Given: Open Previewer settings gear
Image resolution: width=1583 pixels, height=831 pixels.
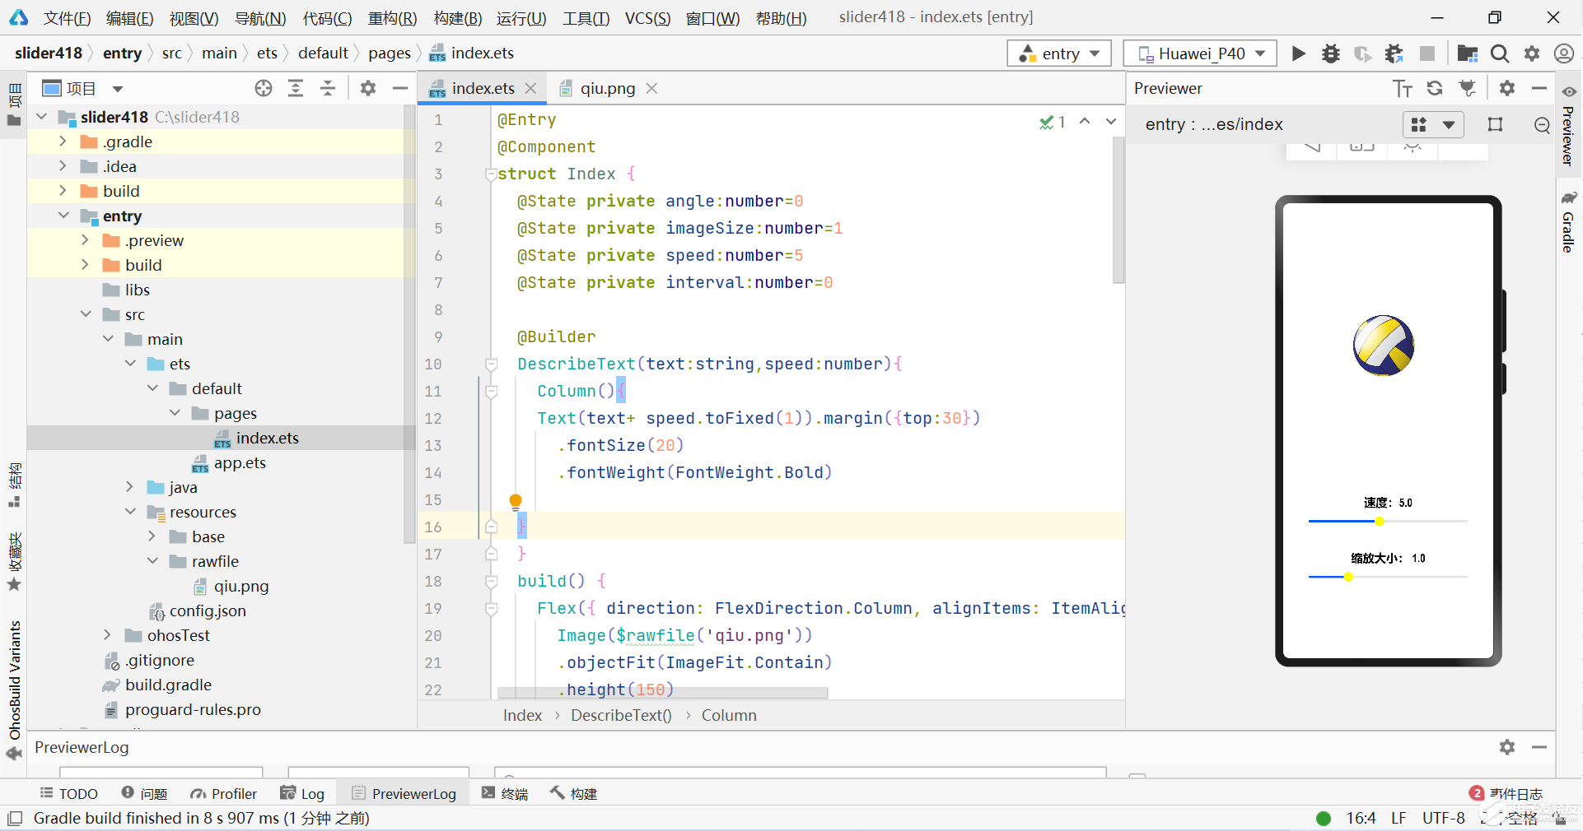Looking at the screenshot, I should click(1507, 88).
